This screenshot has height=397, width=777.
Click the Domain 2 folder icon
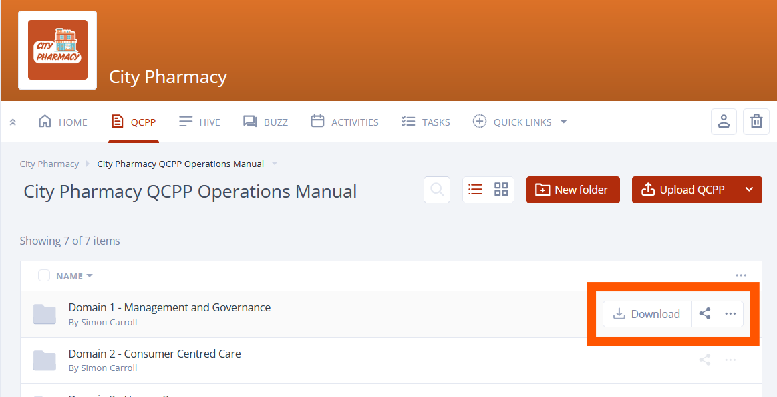coord(45,360)
